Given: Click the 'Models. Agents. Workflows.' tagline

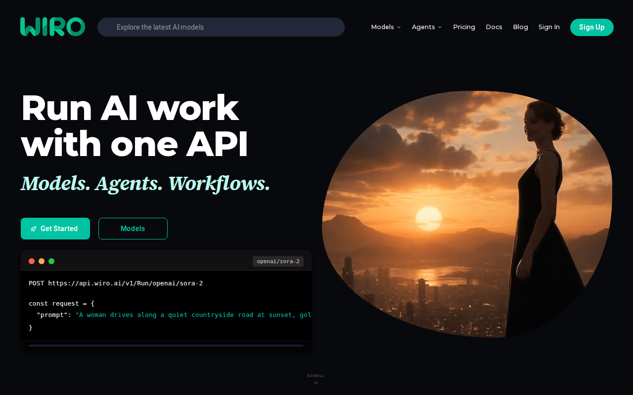Looking at the screenshot, I should [x=145, y=184].
